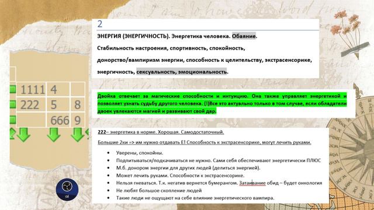Viewport: 374px width, 210px height.
Task: Click bullet "Такие люди не ощущают на себе влияние"
Action: click(x=195, y=198)
